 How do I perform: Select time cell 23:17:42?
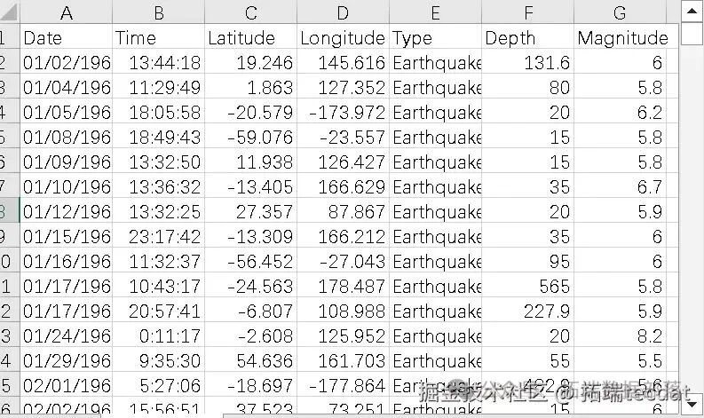159,236
